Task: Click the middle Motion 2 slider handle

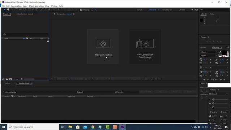Action: point(213,103)
